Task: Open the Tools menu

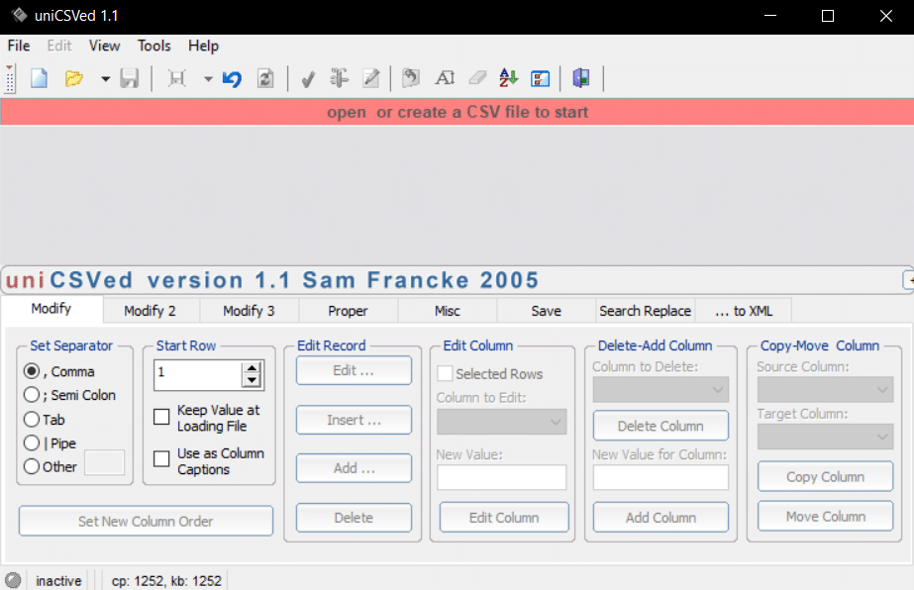Action: pyautogui.click(x=153, y=46)
